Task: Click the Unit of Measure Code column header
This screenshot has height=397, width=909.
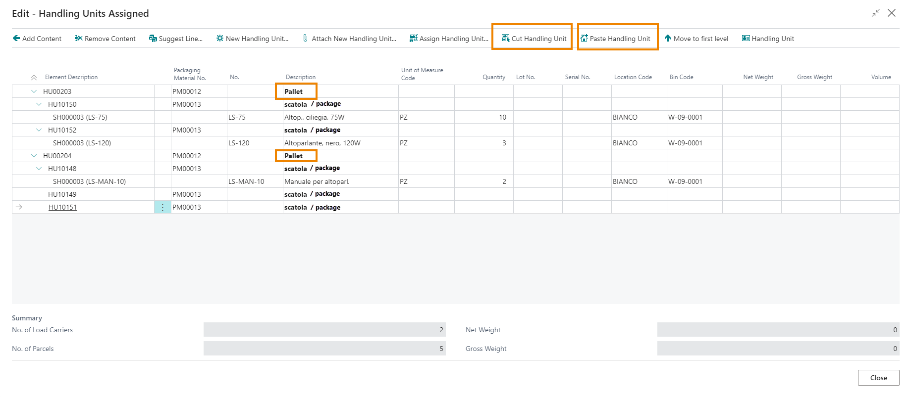Action: (x=422, y=74)
